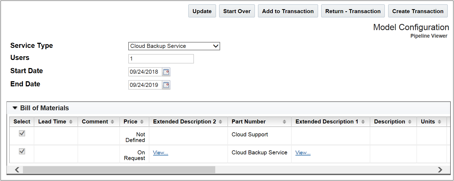The width and height of the screenshot is (454, 181).
Task: Open the Start Date calendar picker
Action: pos(166,72)
